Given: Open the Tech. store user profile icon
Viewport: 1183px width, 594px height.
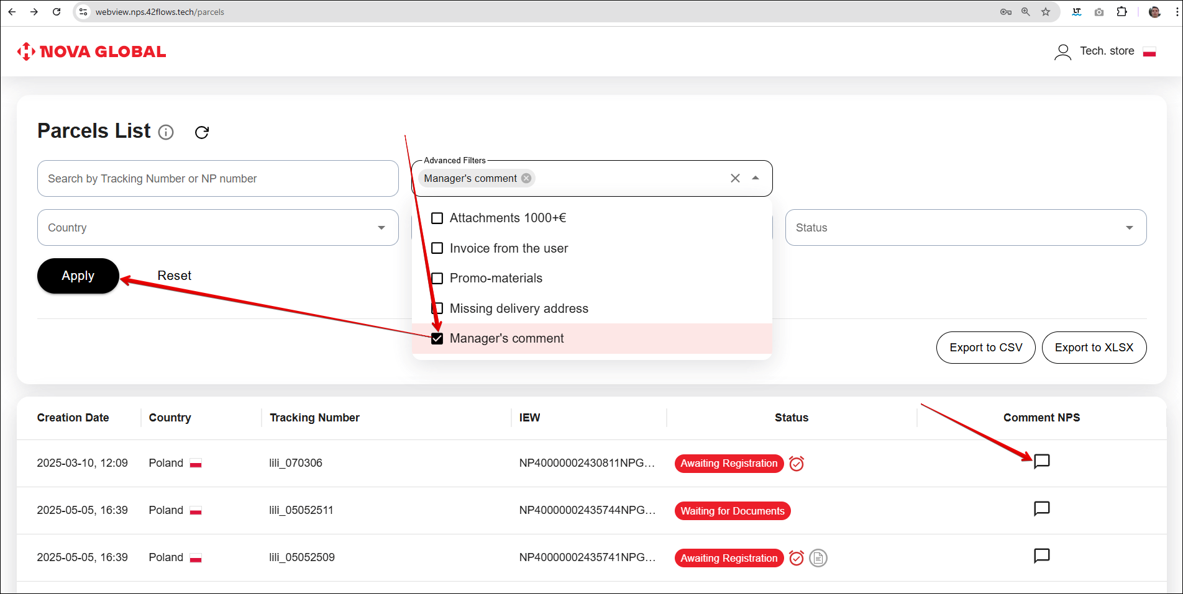Looking at the screenshot, I should click(1062, 52).
